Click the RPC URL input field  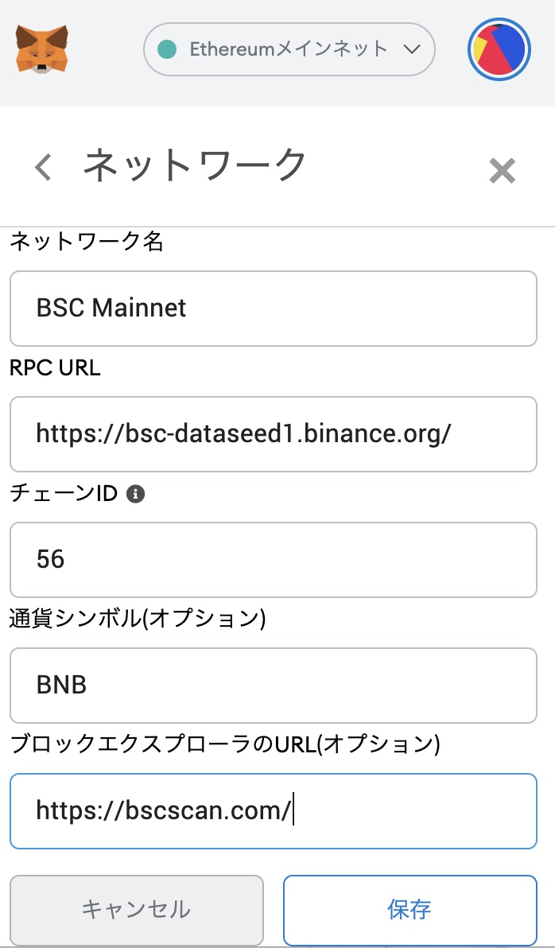(274, 434)
